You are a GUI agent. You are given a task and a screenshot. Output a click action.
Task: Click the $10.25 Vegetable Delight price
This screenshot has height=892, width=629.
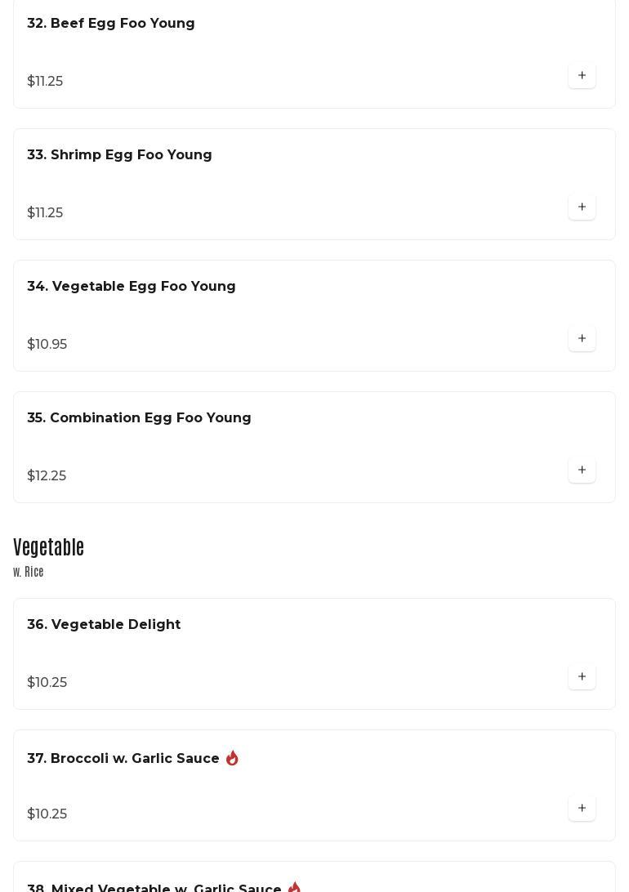[47, 683]
